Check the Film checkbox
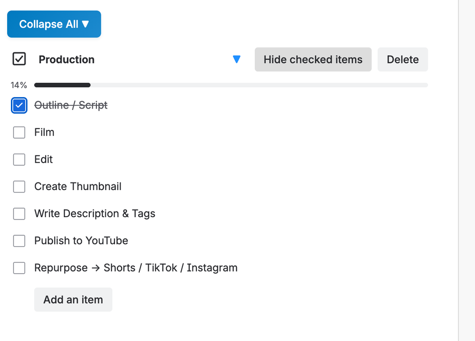This screenshot has width=475, height=341. click(19, 132)
